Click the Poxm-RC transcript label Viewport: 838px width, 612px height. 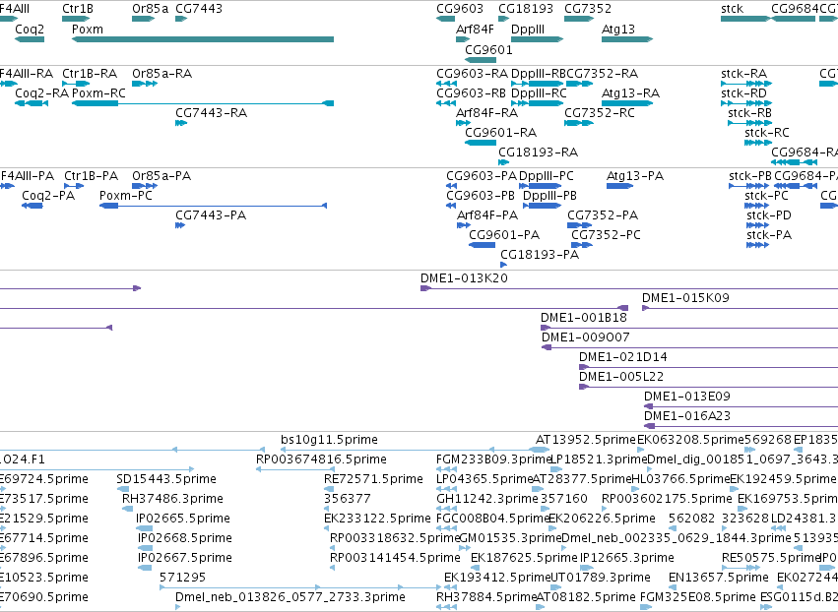98,93
